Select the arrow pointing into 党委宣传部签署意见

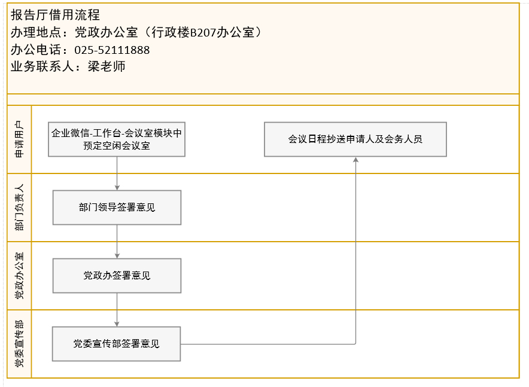tap(117, 310)
